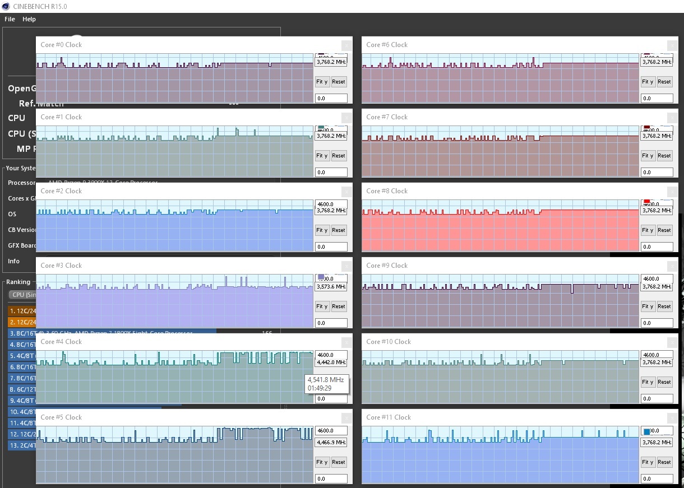Open the CPU ranking type dropdown in Cinebench
Viewport: 684px width, 488px height.
point(22,295)
